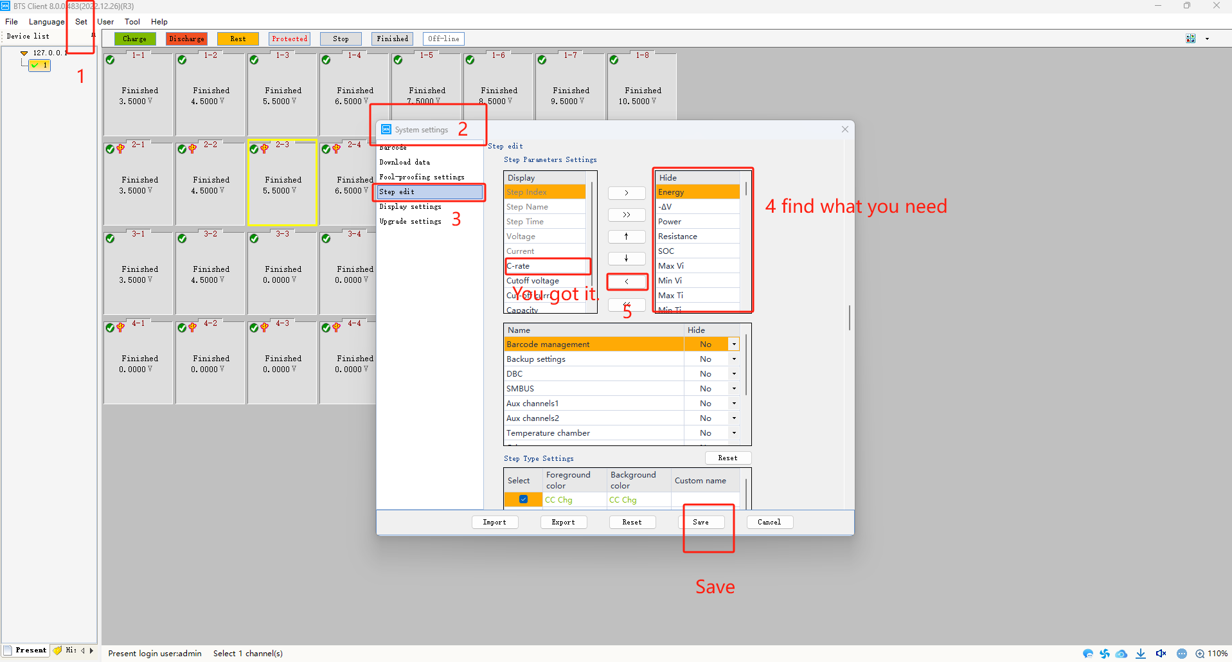Open Hide dropdown for DBC
The width and height of the screenshot is (1232, 662).
[734, 374]
